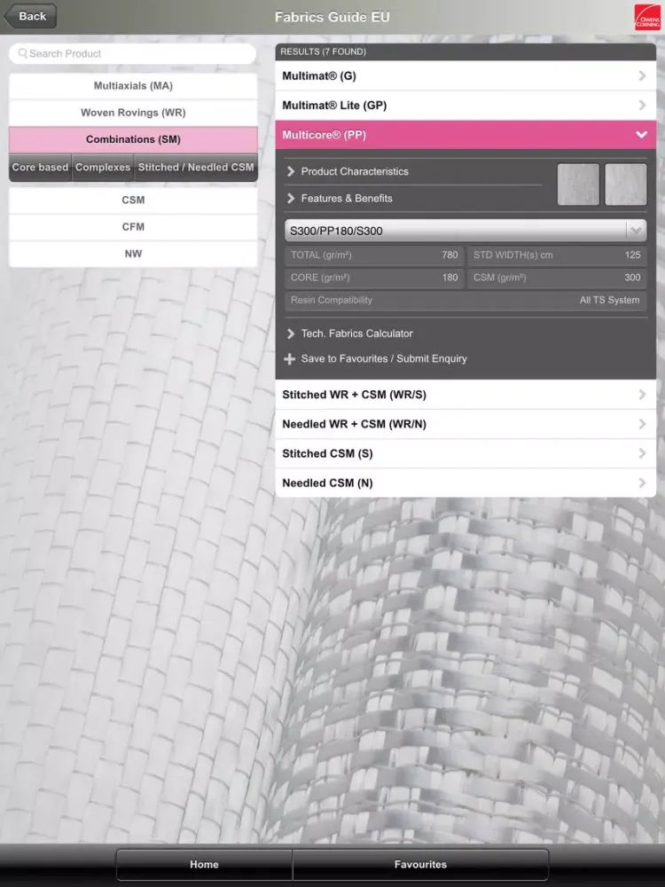Switch to Stitched / Needled CSM tab
Screen dimensions: 665x887
point(196,168)
